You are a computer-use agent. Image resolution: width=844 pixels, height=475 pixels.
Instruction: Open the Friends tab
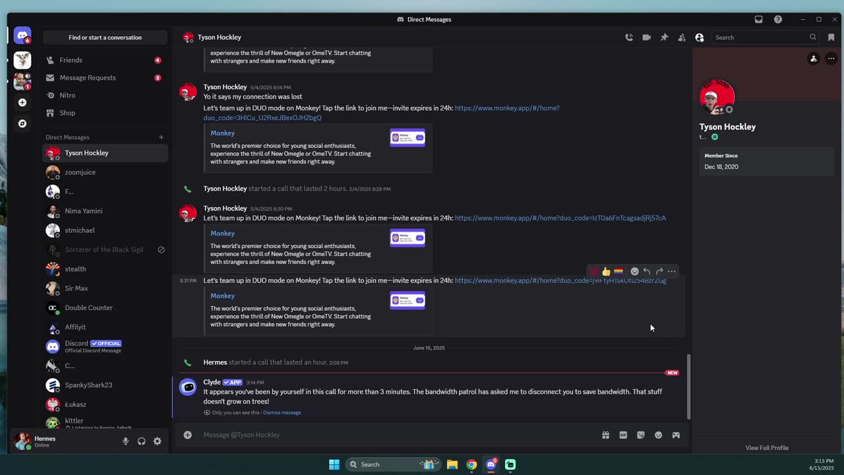pos(105,60)
